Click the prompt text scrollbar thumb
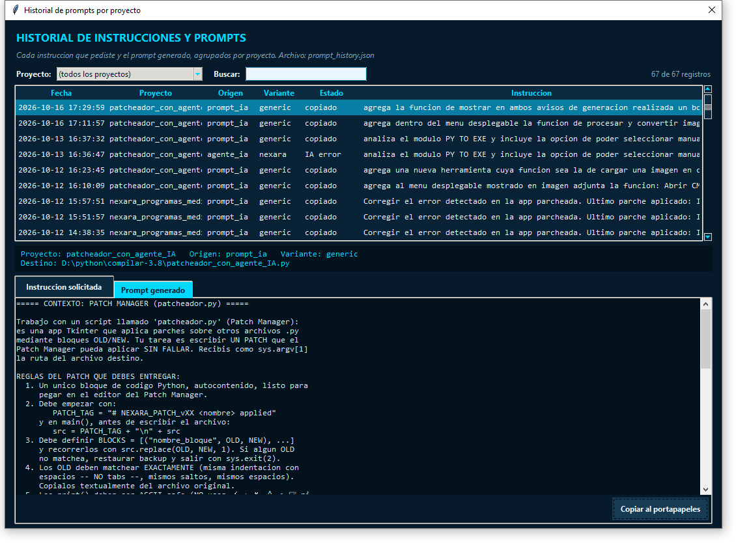736x543 pixels. (x=705, y=339)
